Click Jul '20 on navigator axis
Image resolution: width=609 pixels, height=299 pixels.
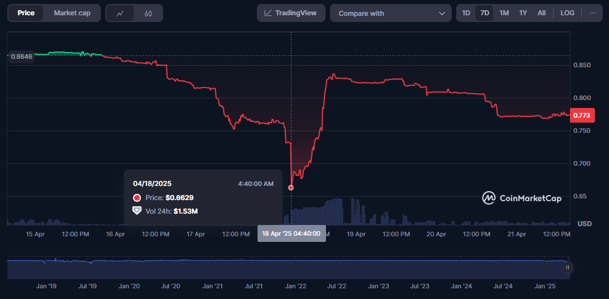(x=171, y=286)
